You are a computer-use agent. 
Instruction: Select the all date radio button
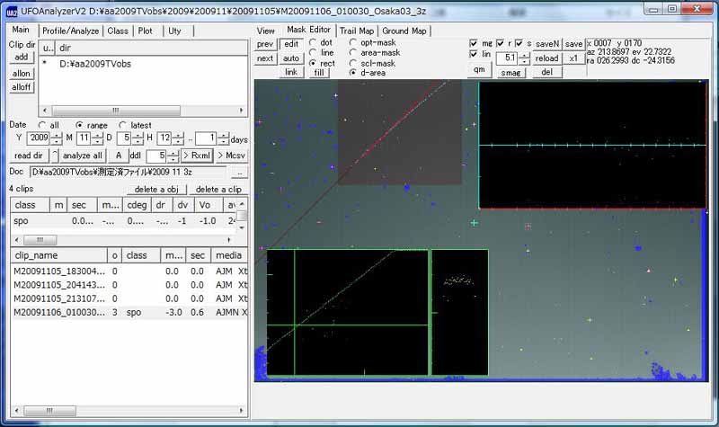pyautogui.click(x=42, y=125)
